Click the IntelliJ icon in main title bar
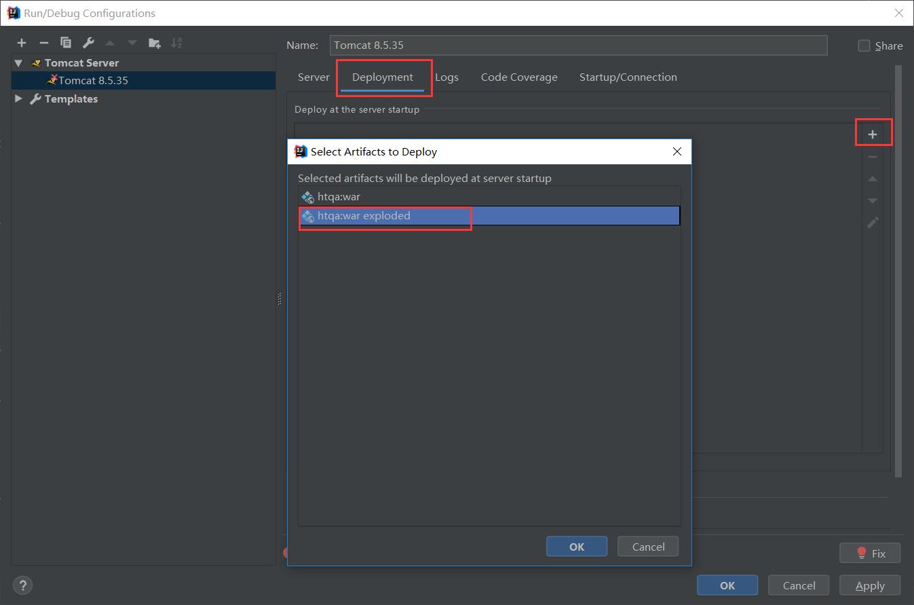The height and width of the screenshot is (605, 914). pos(13,13)
